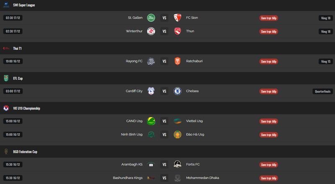Image resolution: width=335 pixels, height=184 pixels.
Task: Select the VIE U19 Championship heading
Action: (x=26, y=108)
